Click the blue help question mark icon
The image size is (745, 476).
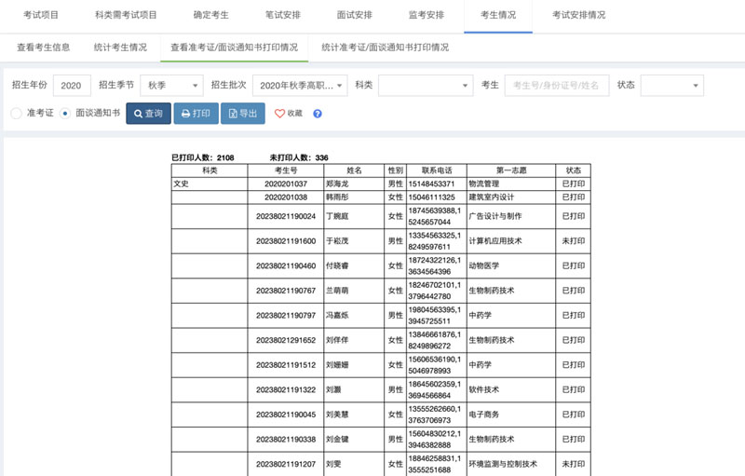pos(318,114)
